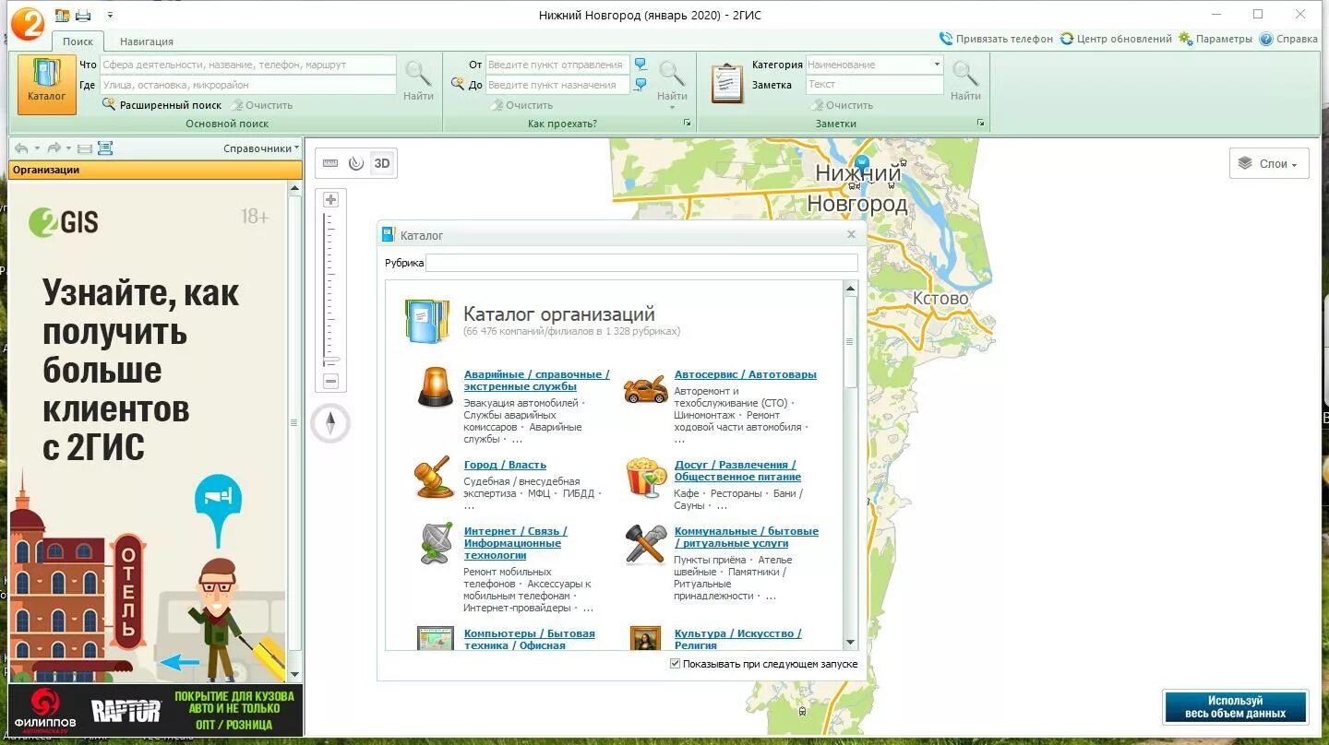
Task: Open the Справочники dropdown
Action: coord(261,148)
